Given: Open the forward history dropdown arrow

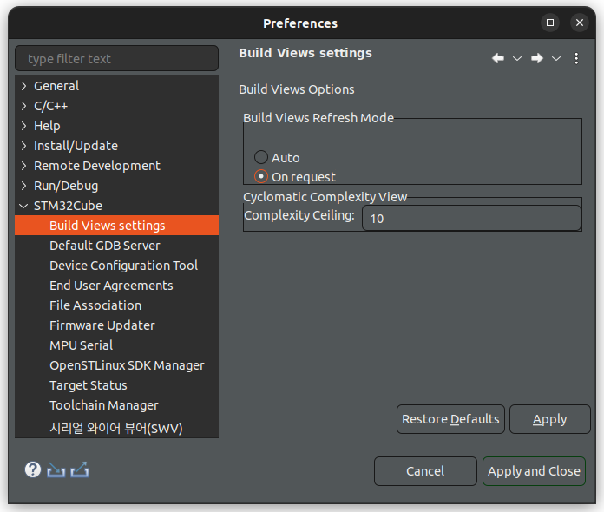Looking at the screenshot, I should click(556, 58).
